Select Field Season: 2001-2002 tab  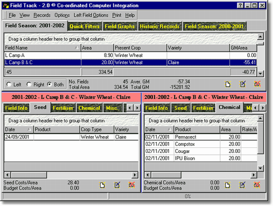[35, 26]
